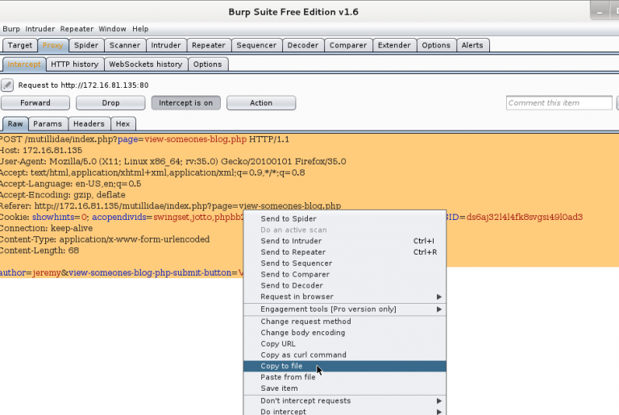Screen dimensions: 619x415
Task: Choose Change body encoding
Action: click(x=345, y=333)
